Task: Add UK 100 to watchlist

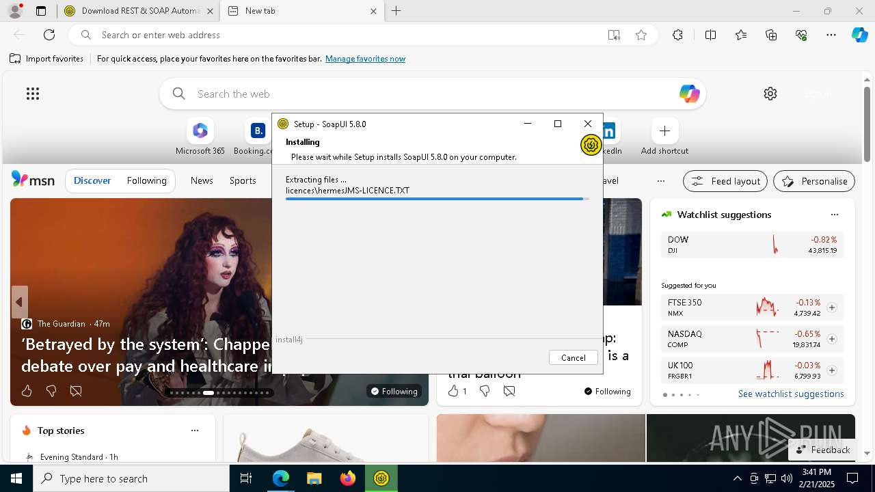Action: tap(832, 370)
